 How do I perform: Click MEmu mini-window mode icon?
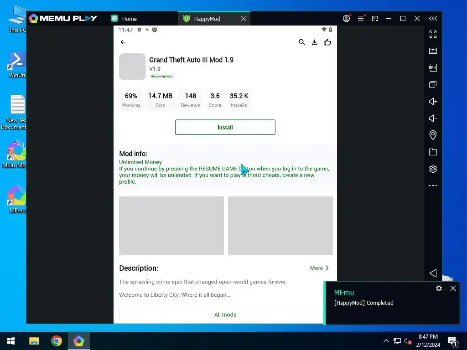click(x=375, y=18)
